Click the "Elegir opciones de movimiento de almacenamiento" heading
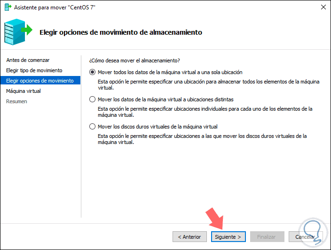The height and width of the screenshot is (250, 331). [x=121, y=32]
